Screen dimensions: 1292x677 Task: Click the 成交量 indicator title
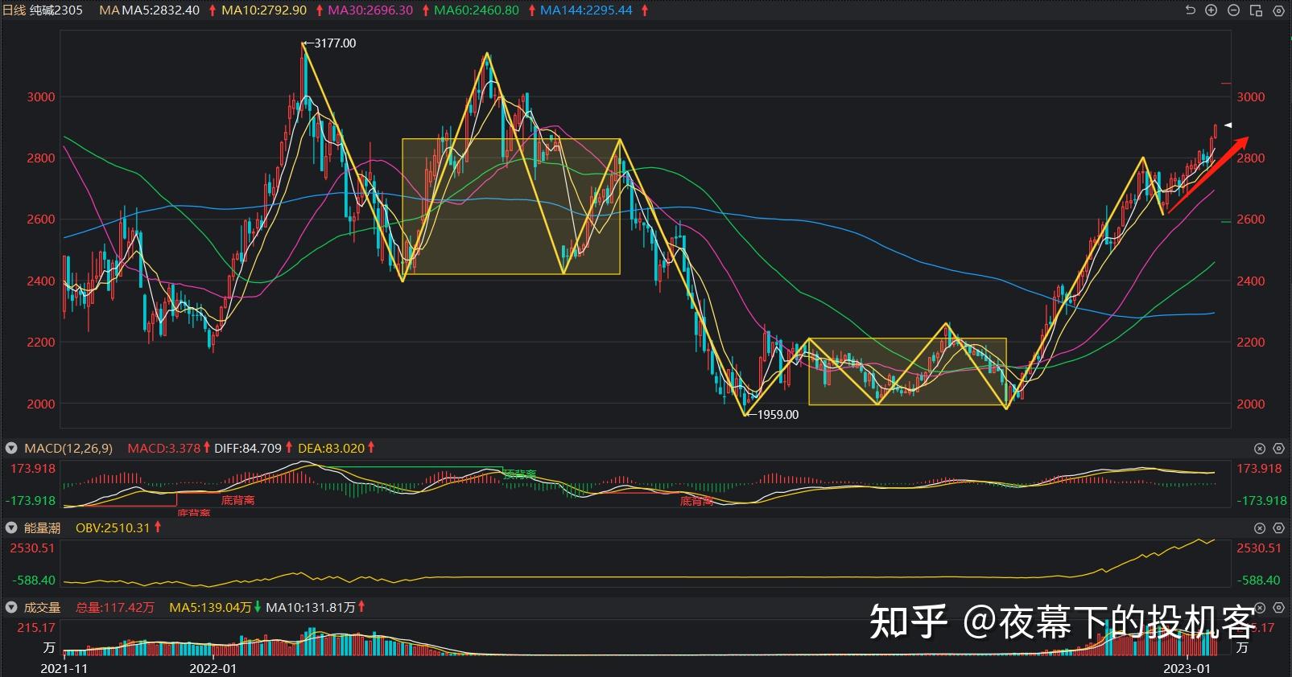(x=42, y=608)
